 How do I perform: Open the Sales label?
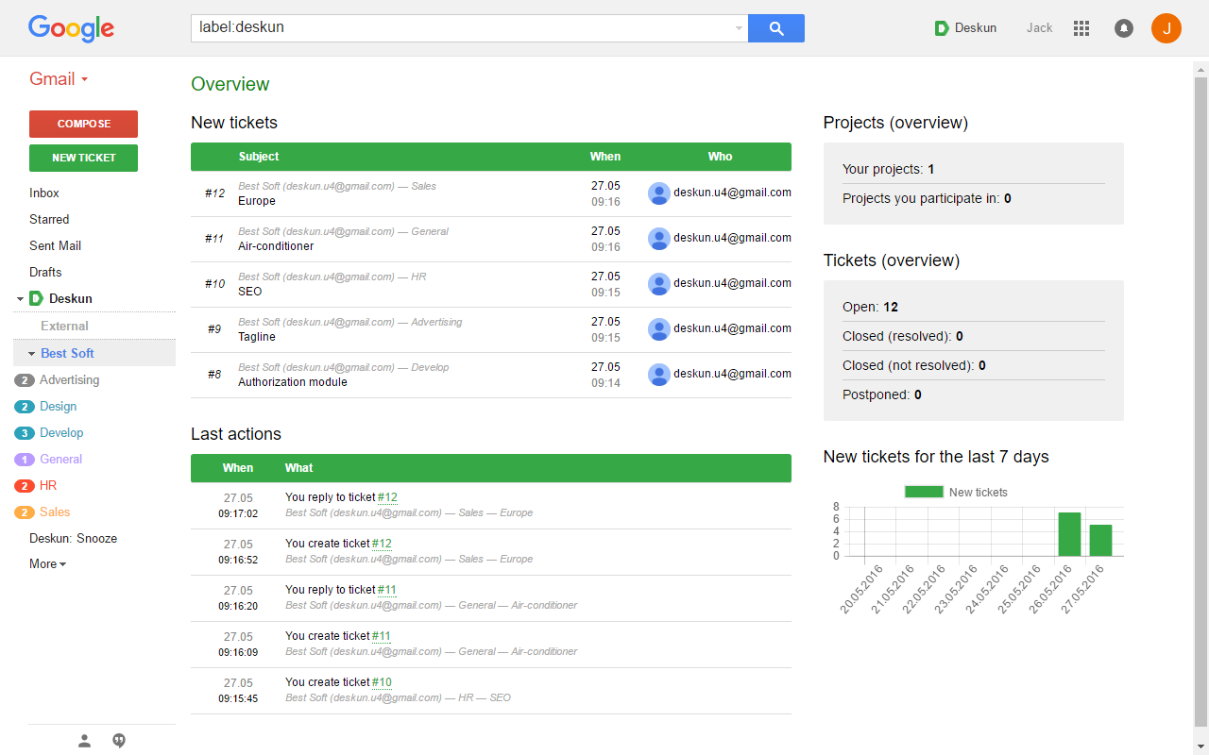click(x=55, y=512)
